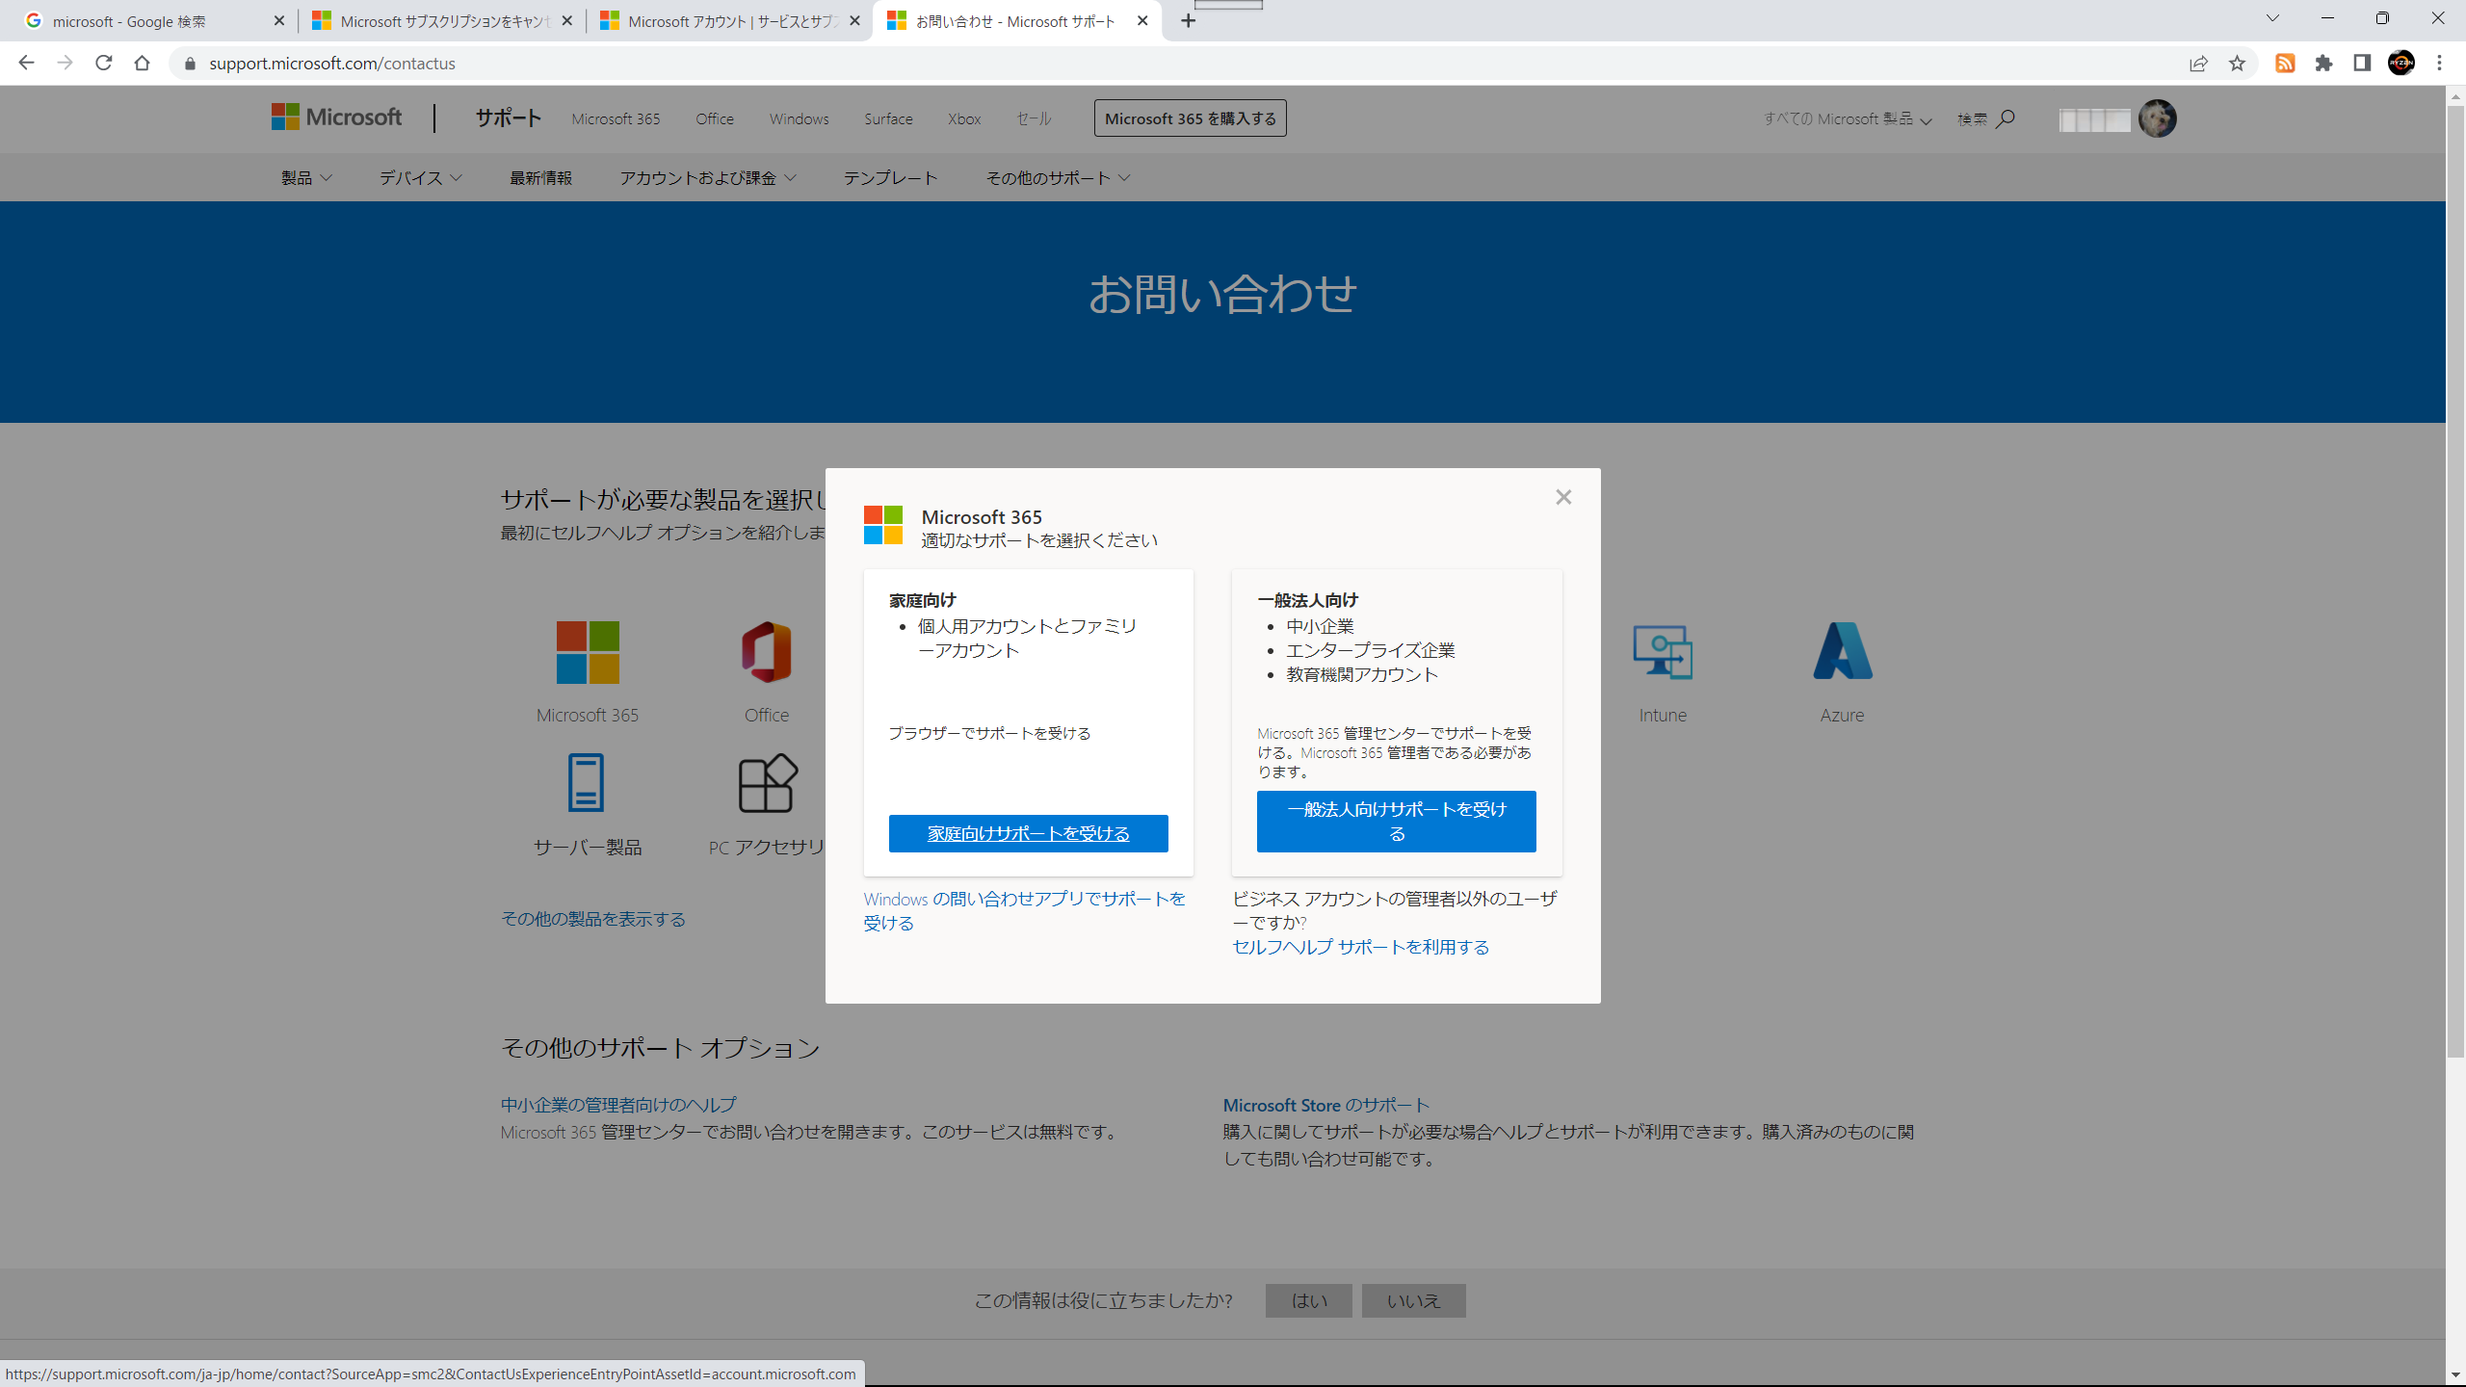Screen dimensions: 2466x1387
Task: Expand the 製品 menu
Action: (305, 177)
